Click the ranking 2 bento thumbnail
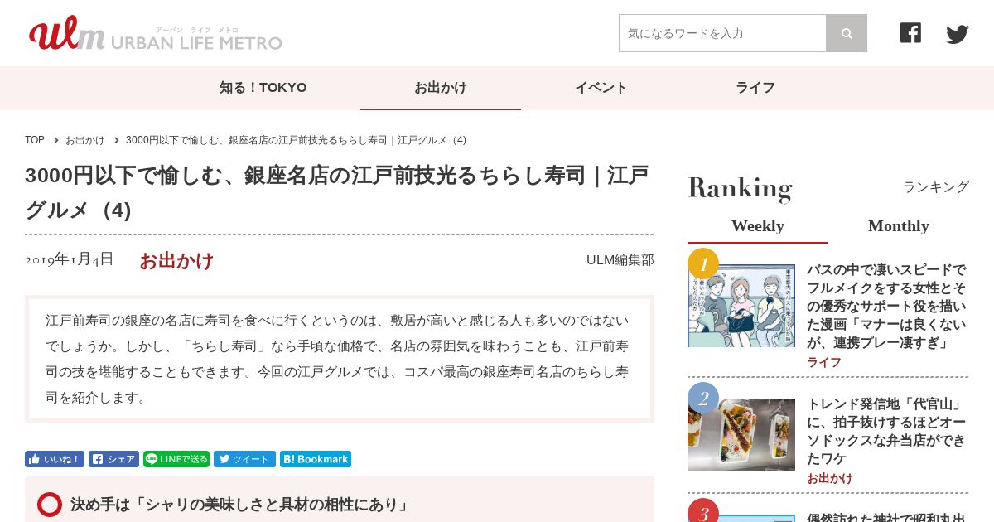Screen dimensions: 994x522 [741, 434]
